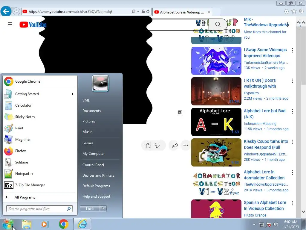Open Solitaire from the Start menu
This screenshot has width=306, height=230.
[x=40, y=162]
